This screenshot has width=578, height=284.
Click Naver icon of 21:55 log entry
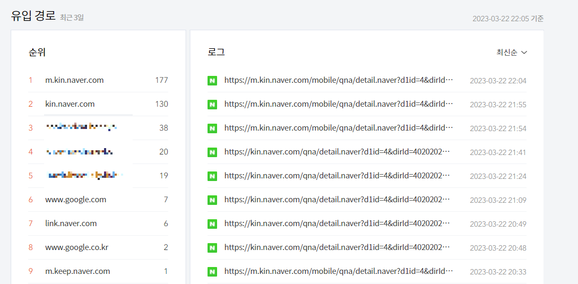[212, 105]
